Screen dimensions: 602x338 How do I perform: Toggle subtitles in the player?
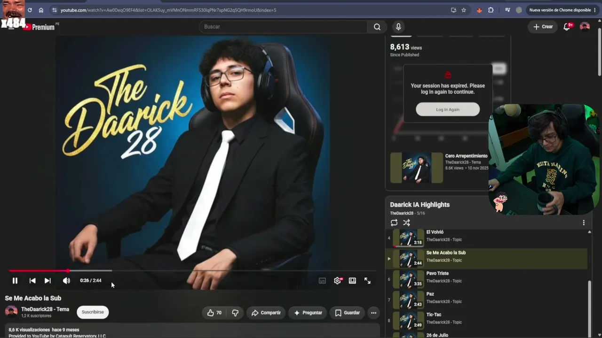pyautogui.click(x=322, y=281)
